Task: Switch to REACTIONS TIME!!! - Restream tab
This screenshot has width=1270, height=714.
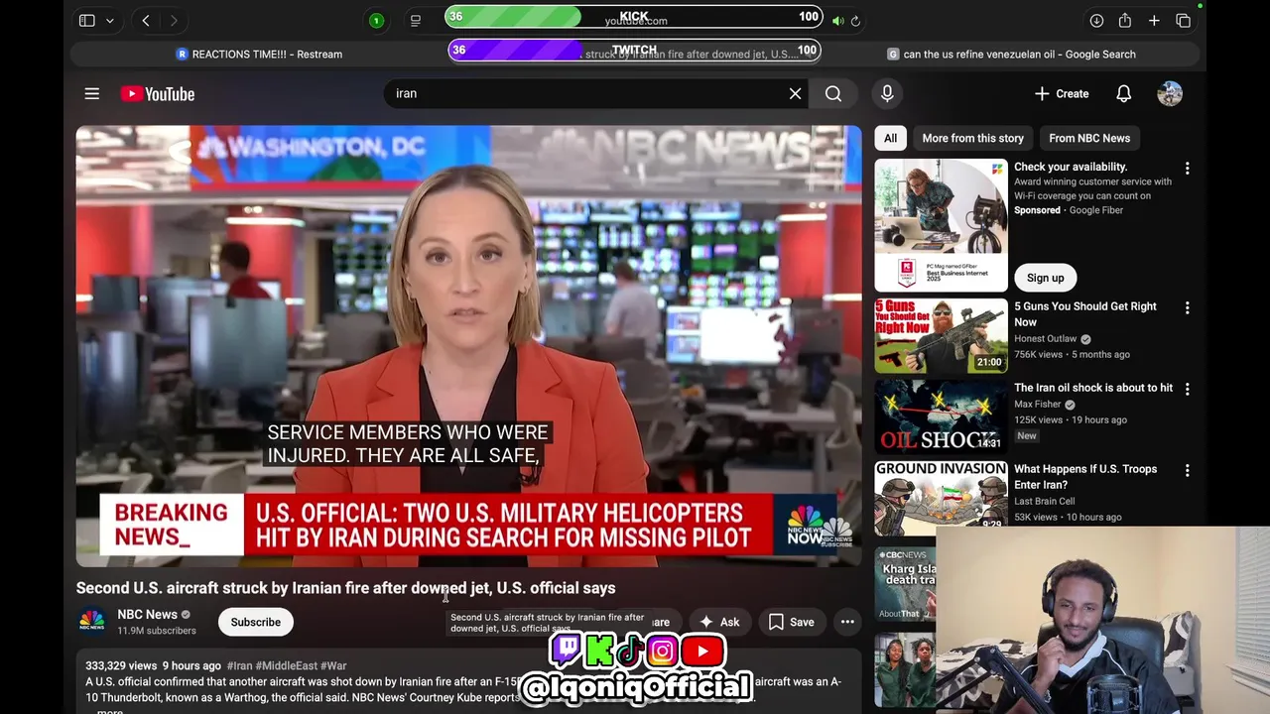Action: click(258, 55)
